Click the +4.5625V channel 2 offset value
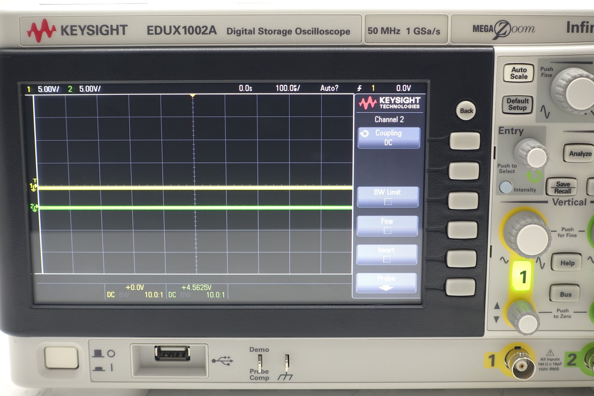 tap(196, 287)
